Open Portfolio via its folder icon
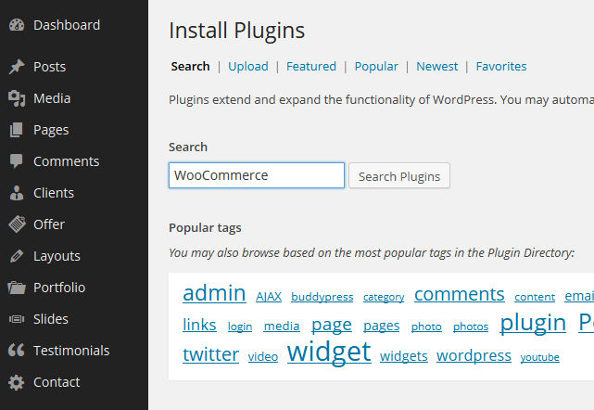The height and width of the screenshot is (410, 594). click(16, 288)
